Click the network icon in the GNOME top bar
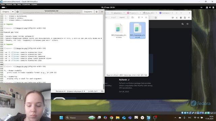The width and height of the screenshot is (216, 121). pyautogui.click(x=207, y=7)
